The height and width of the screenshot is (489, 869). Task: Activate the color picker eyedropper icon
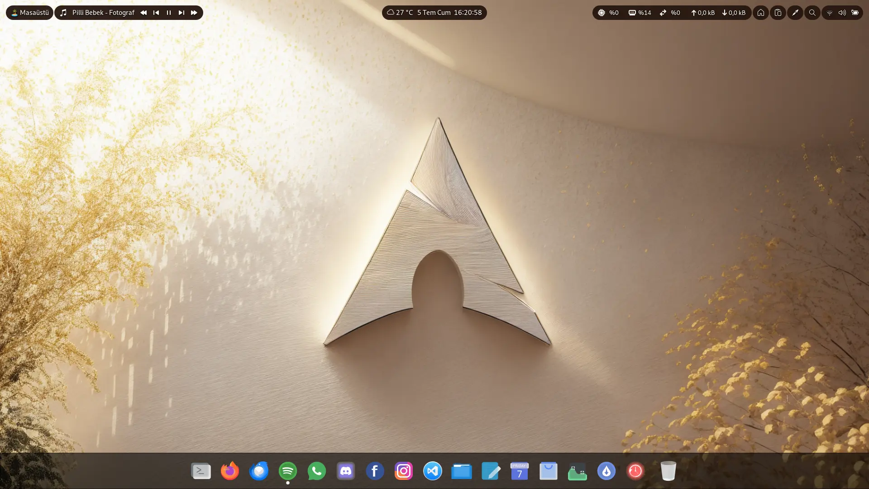795,13
